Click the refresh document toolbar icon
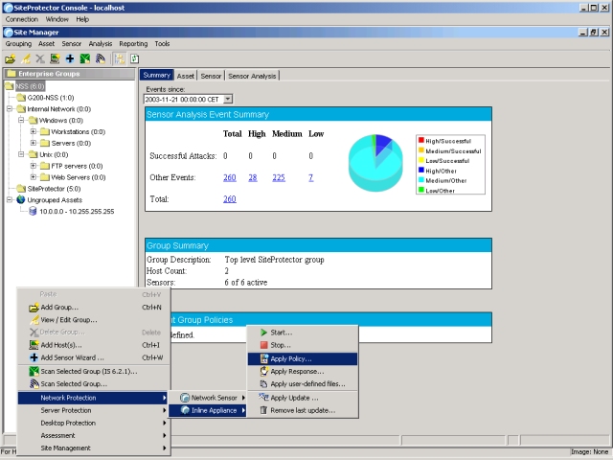Viewport: 613px width, 460px height. [x=134, y=59]
